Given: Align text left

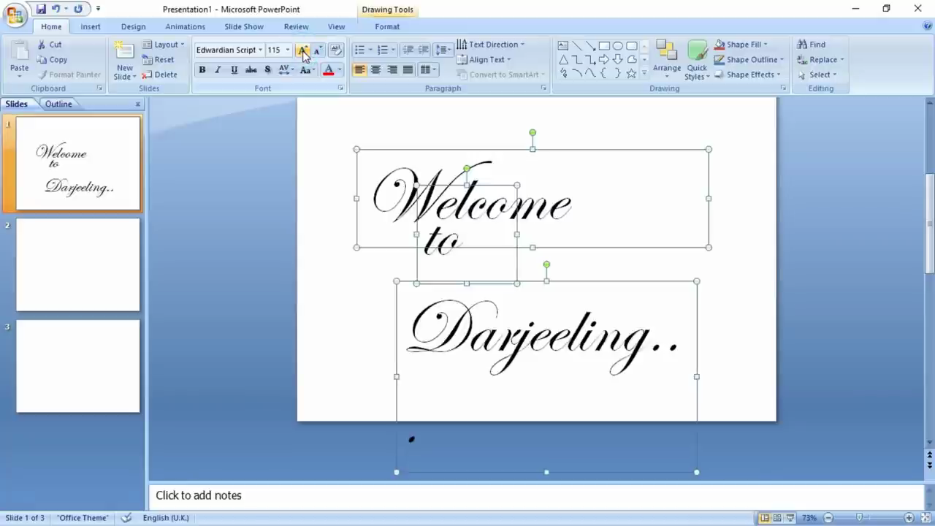Looking at the screenshot, I should [359, 70].
